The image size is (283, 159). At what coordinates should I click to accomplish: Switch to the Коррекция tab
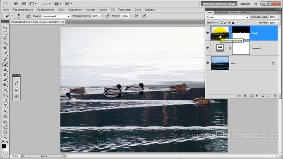tap(221, 12)
